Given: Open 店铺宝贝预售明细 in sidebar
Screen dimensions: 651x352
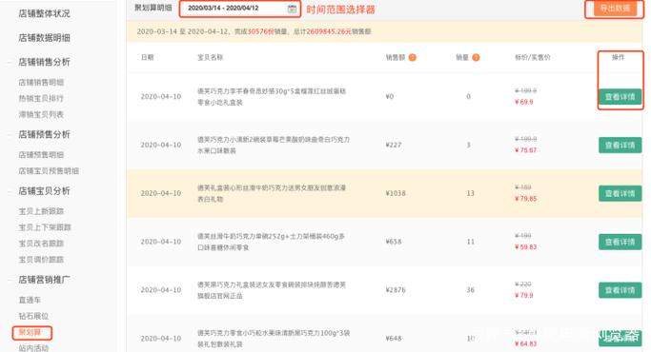Looking at the screenshot, I should pyautogui.click(x=49, y=171).
